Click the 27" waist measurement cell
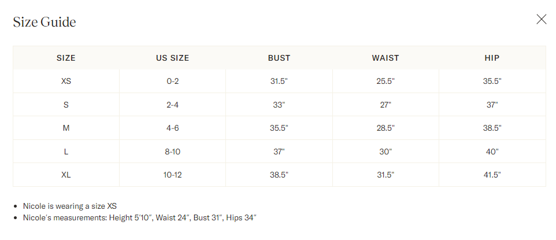The height and width of the screenshot is (240, 556). (x=386, y=105)
